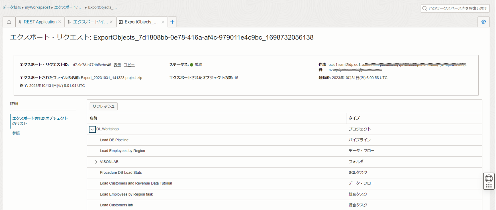Click パイプライン type cell
The height and width of the screenshot is (210, 496).
(x=360, y=140)
